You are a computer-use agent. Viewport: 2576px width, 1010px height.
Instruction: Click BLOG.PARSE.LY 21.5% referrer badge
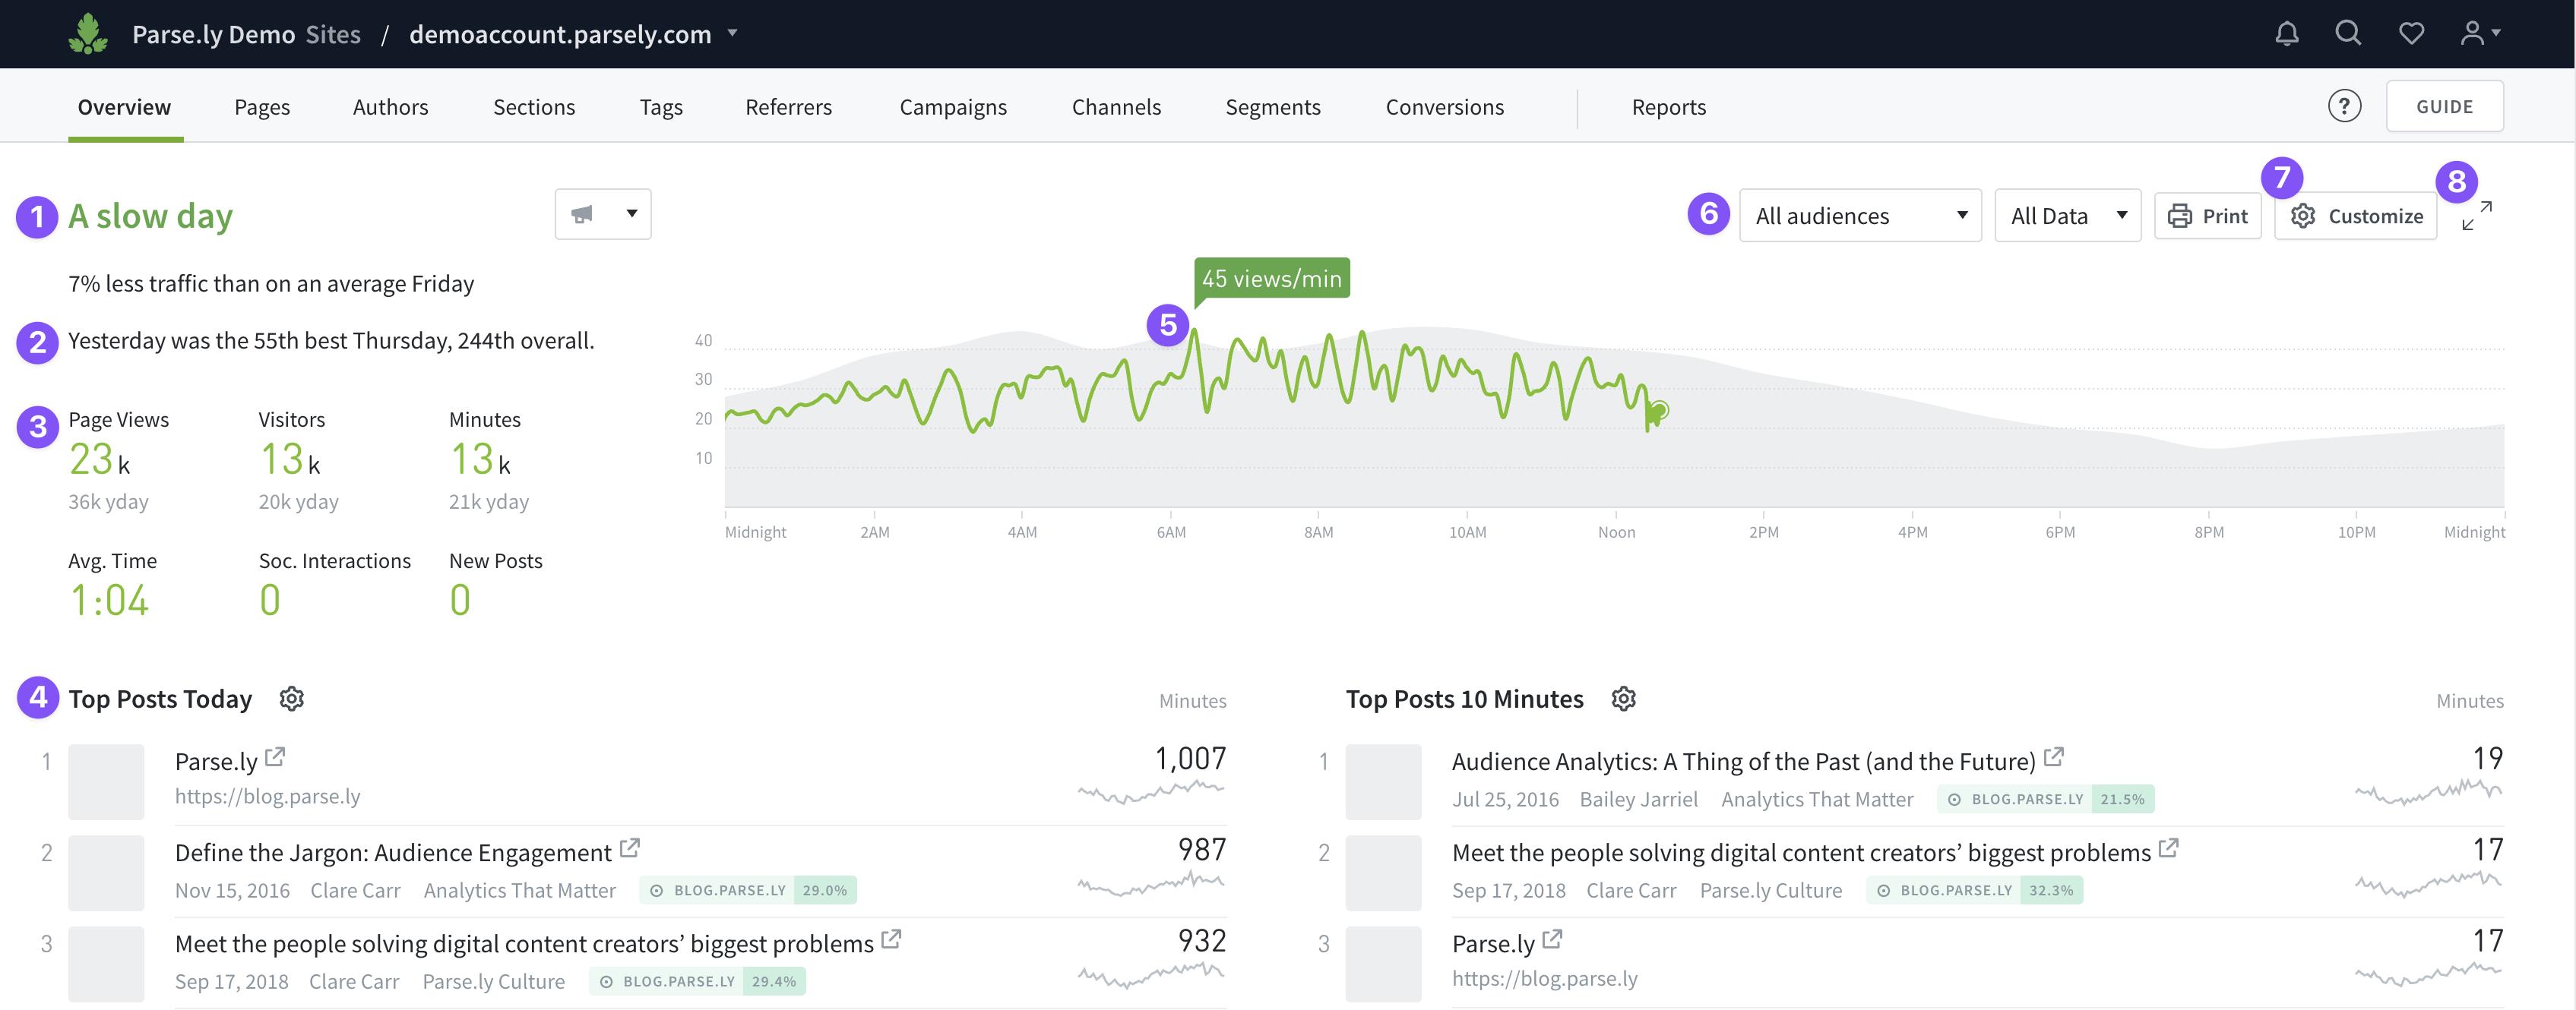click(x=2045, y=799)
